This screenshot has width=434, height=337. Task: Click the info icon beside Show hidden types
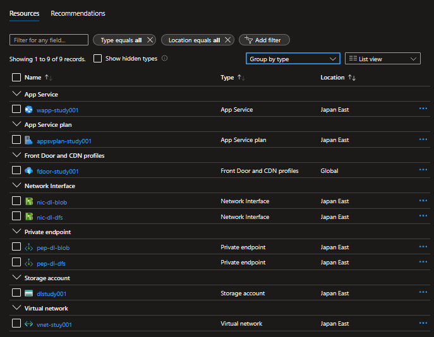click(x=164, y=58)
